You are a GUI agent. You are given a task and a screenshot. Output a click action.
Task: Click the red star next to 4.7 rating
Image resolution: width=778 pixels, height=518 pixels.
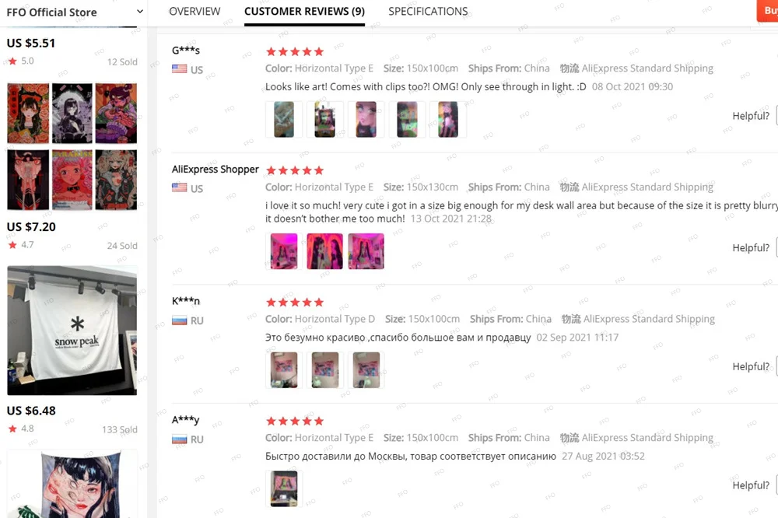click(x=12, y=244)
